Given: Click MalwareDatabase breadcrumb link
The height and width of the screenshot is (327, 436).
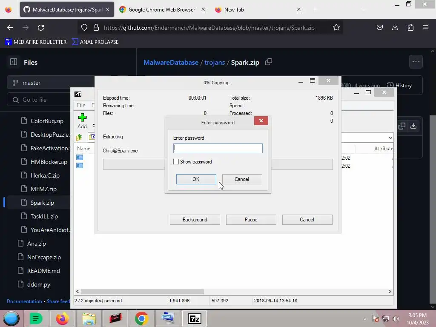Looking at the screenshot, I should (171, 62).
